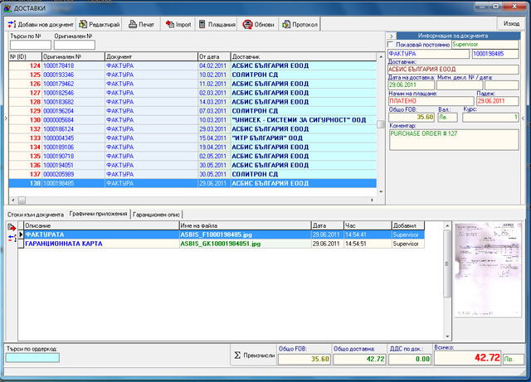Image resolution: width=531 pixels, height=382 pixels.
Task: Select document row 135
Action: click(x=192, y=157)
